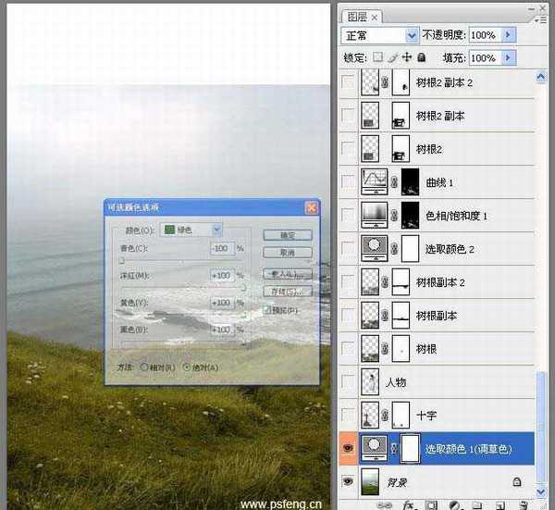The image size is (555, 510).
Task: Click the 曲线 1 curves adjustment icon
Action: point(374,182)
